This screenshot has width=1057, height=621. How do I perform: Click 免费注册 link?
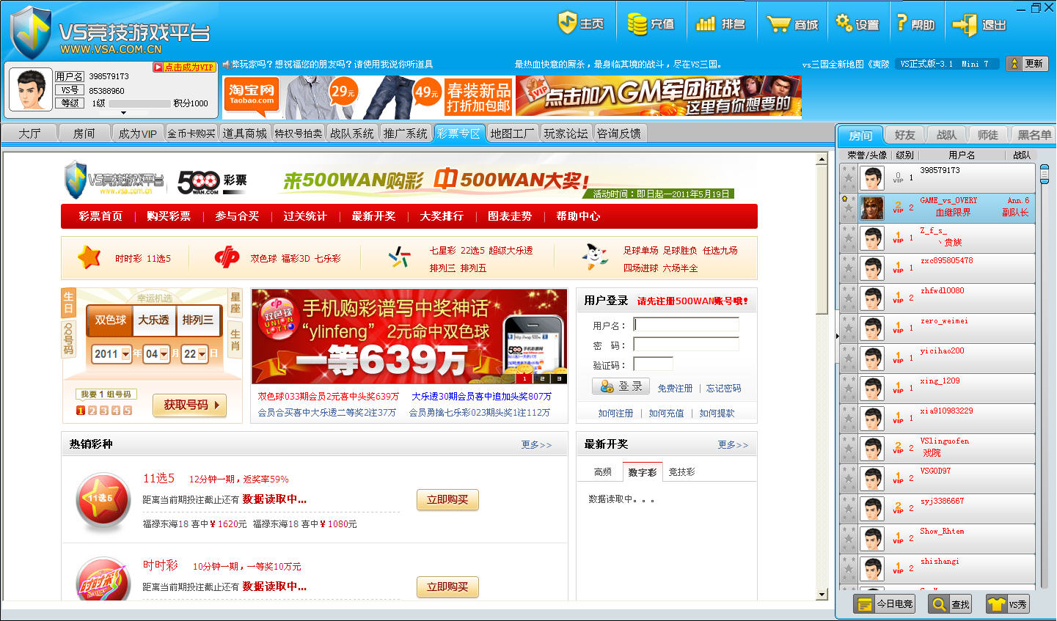675,389
